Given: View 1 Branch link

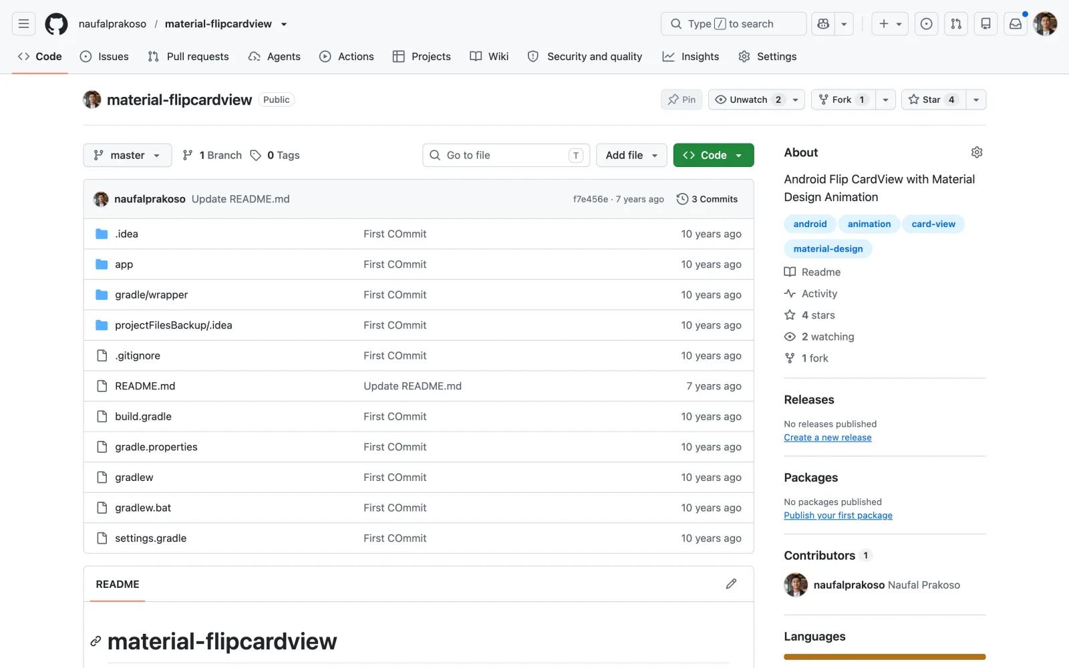Looking at the screenshot, I should click(212, 155).
